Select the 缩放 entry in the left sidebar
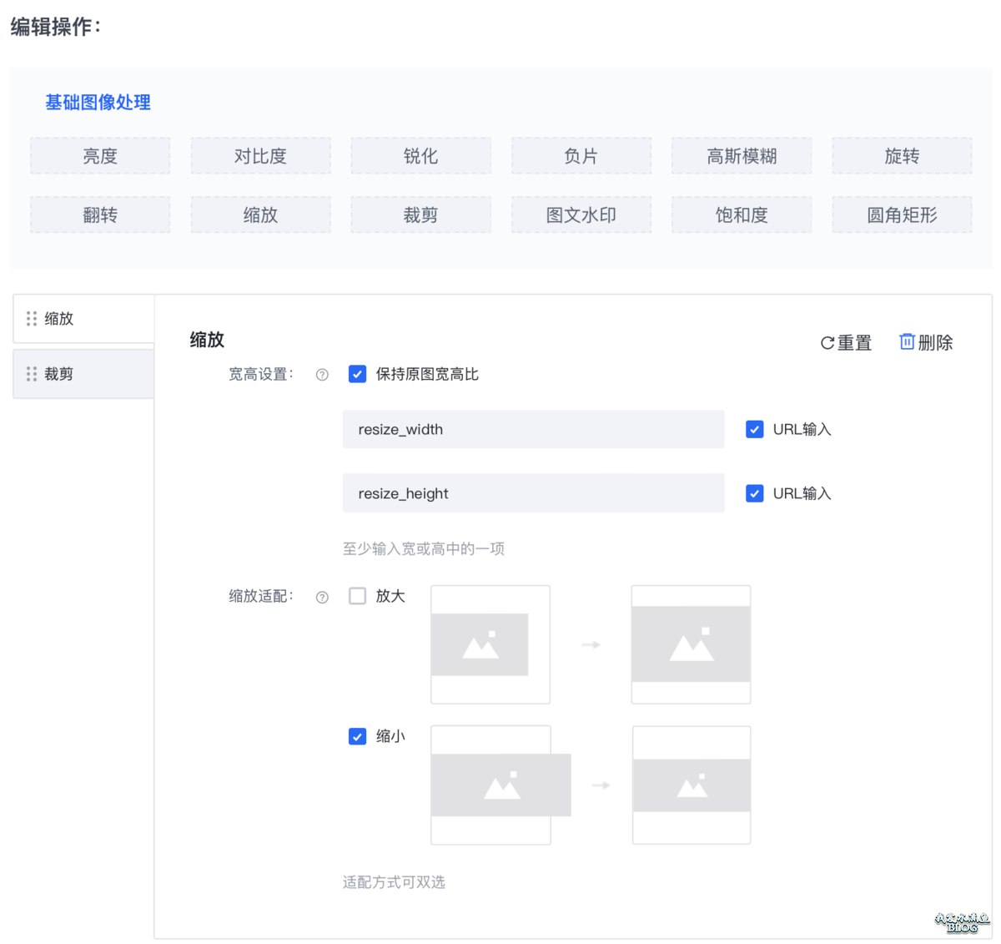The width and height of the screenshot is (1001, 944). (58, 318)
